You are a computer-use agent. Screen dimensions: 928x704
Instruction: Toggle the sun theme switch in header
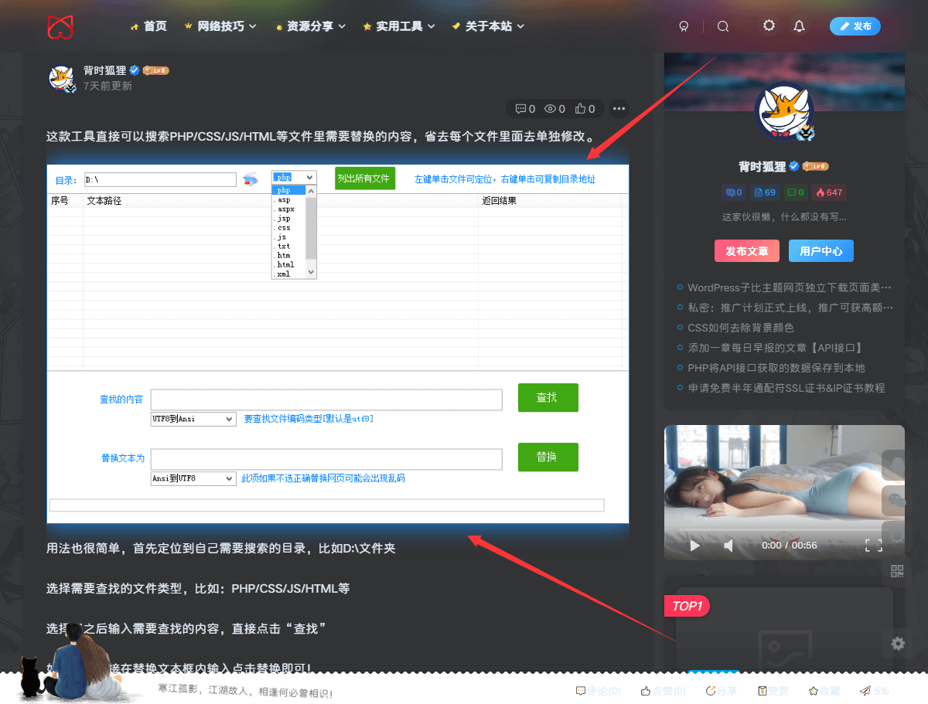[x=768, y=26]
